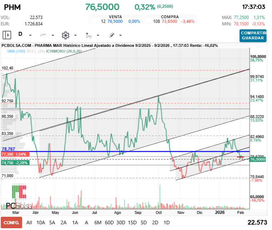Select the 5A time range
Screen dimensions: 272x230
[x=52, y=222]
